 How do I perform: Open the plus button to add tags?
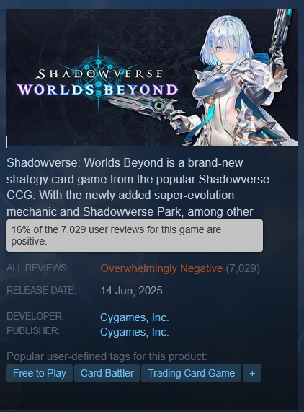(252, 373)
